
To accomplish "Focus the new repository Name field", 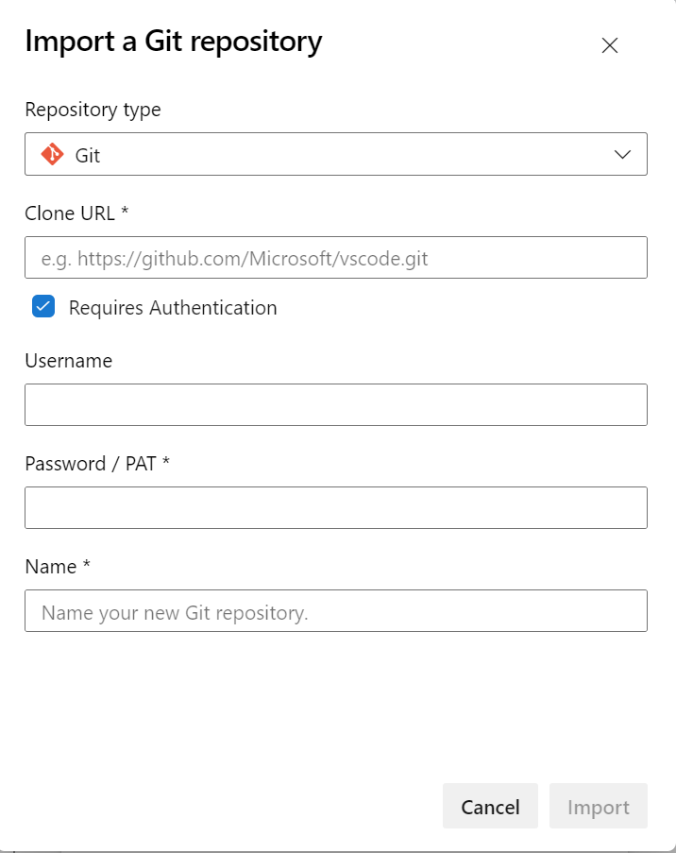I will tap(335, 611).
